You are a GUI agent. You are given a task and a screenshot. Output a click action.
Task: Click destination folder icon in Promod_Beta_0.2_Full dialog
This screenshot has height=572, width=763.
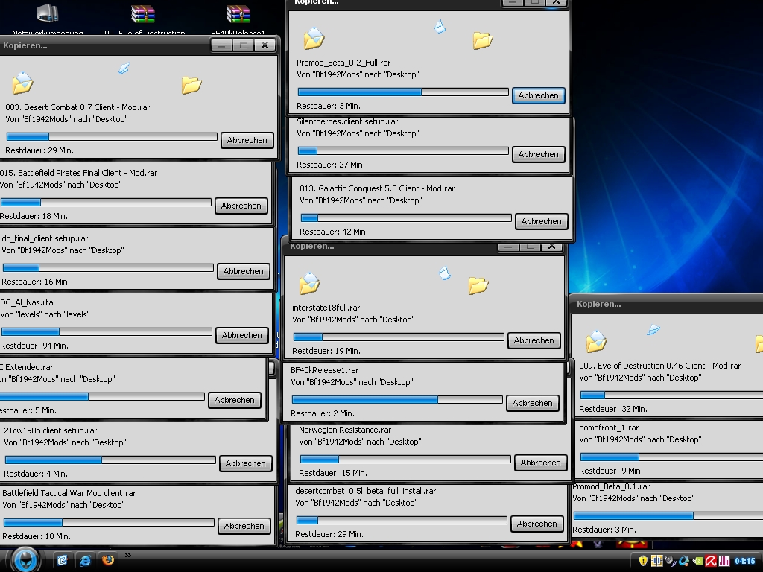point(483,40)
